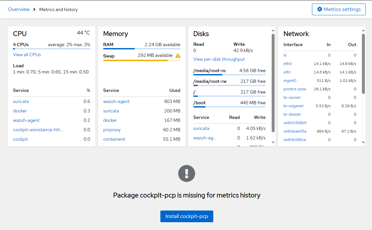The image size is (372, 230).
Task: Open the vethdeae95a interface details
Action: tap(295, 131)
